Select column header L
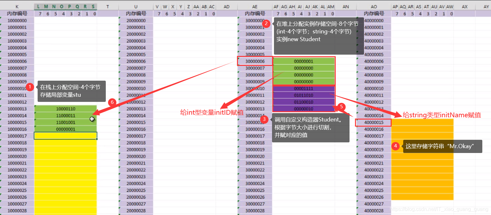This screenshot has width=491, height=215. [x=38, y=6]
